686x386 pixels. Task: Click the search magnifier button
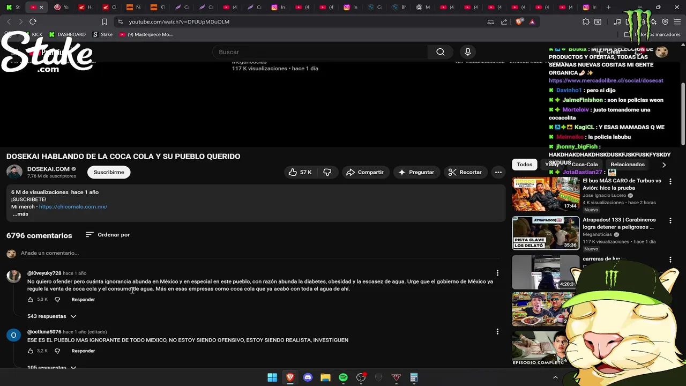click(441, 52)
